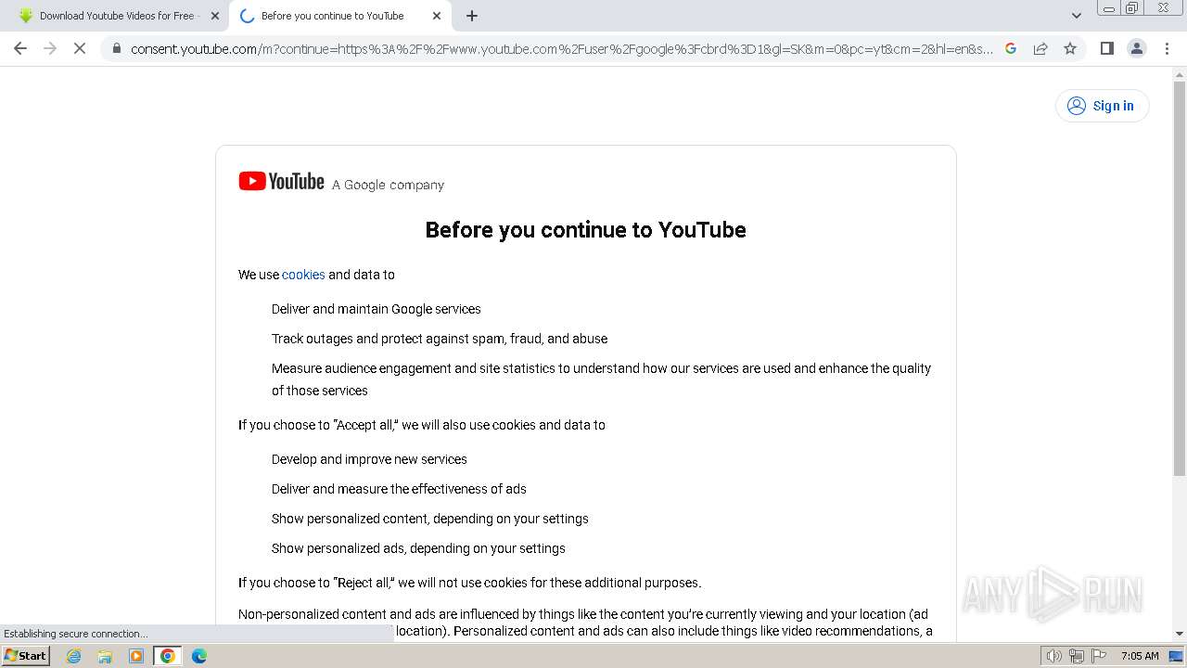This screenshot has height=668, width=1187.
Task: Restore the browser window size
Action: coord(1132,7)
